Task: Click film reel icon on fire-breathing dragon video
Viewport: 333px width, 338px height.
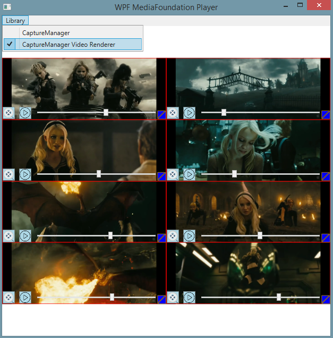Action: point(9,298)
